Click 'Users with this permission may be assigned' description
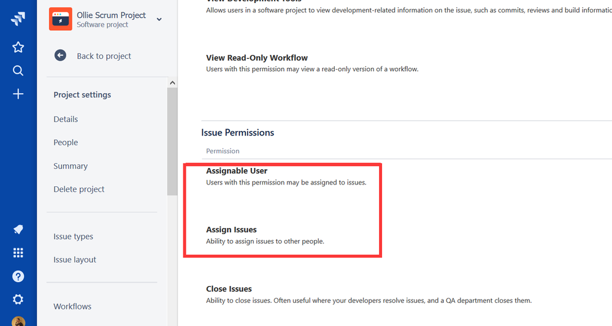The width and height of the screenshot is (612, 326). click(x=286, y=183)
